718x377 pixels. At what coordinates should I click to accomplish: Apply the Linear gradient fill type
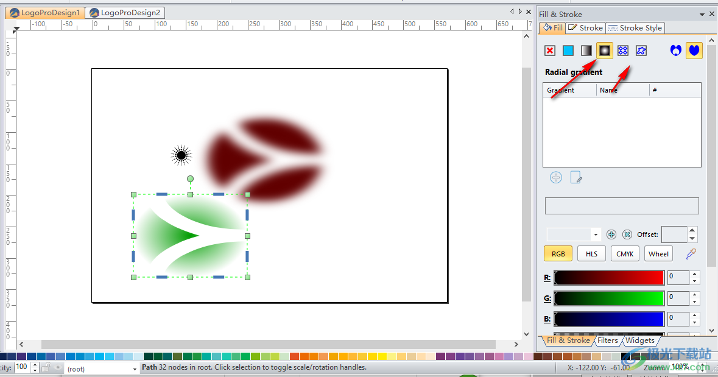coord(586,51)
